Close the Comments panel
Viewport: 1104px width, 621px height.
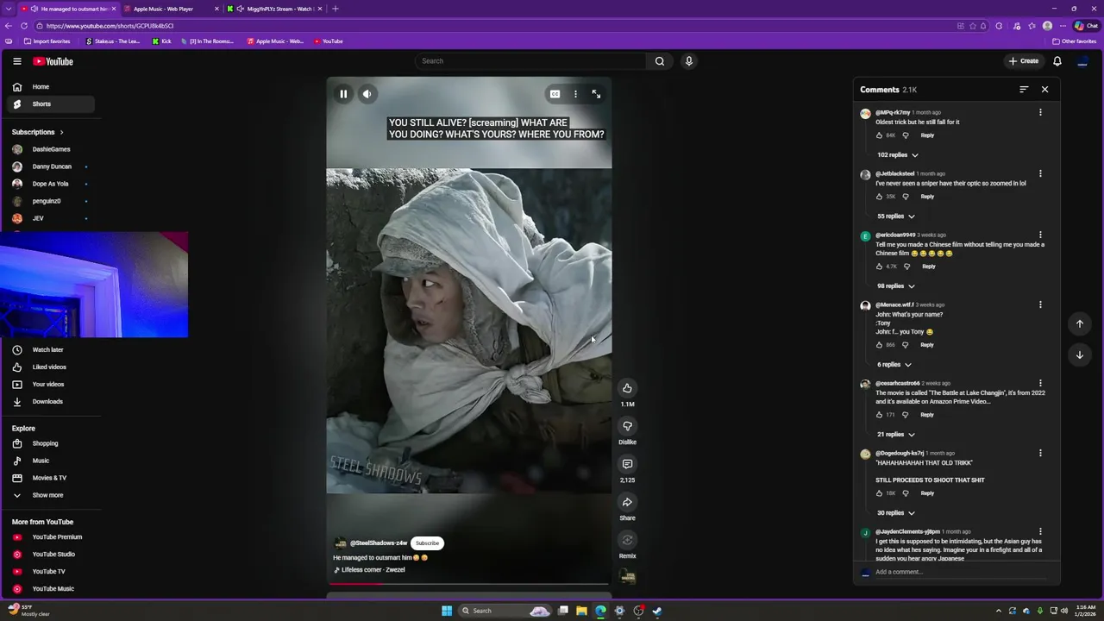(x=1044, y=90)
